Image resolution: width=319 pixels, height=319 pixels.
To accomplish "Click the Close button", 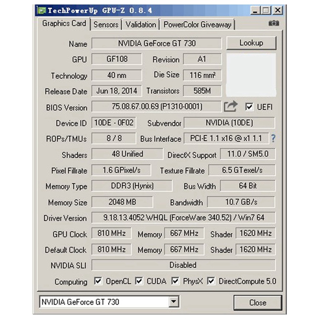I will coord(258,303).
